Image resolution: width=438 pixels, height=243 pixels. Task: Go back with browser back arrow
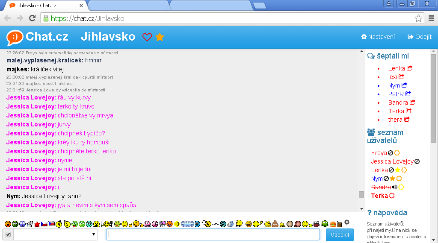tap(8, 18)
